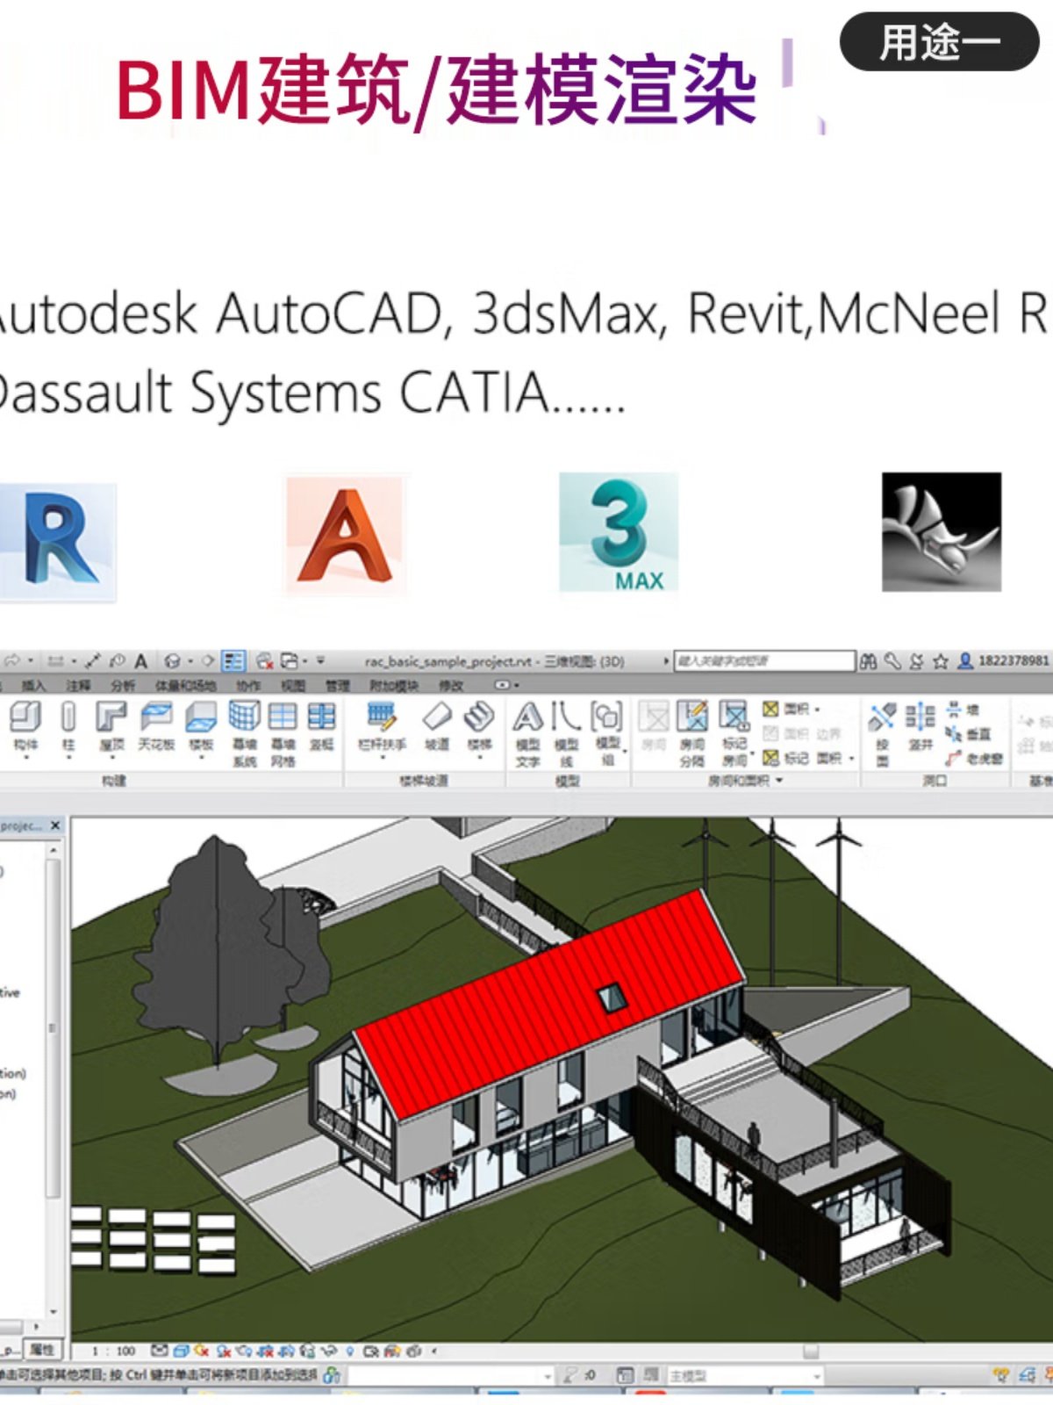The image size is (1053, 1405).
Task: Select the 幕墙网格 (Curtain Grid) tool
Action: pos(283,734)
